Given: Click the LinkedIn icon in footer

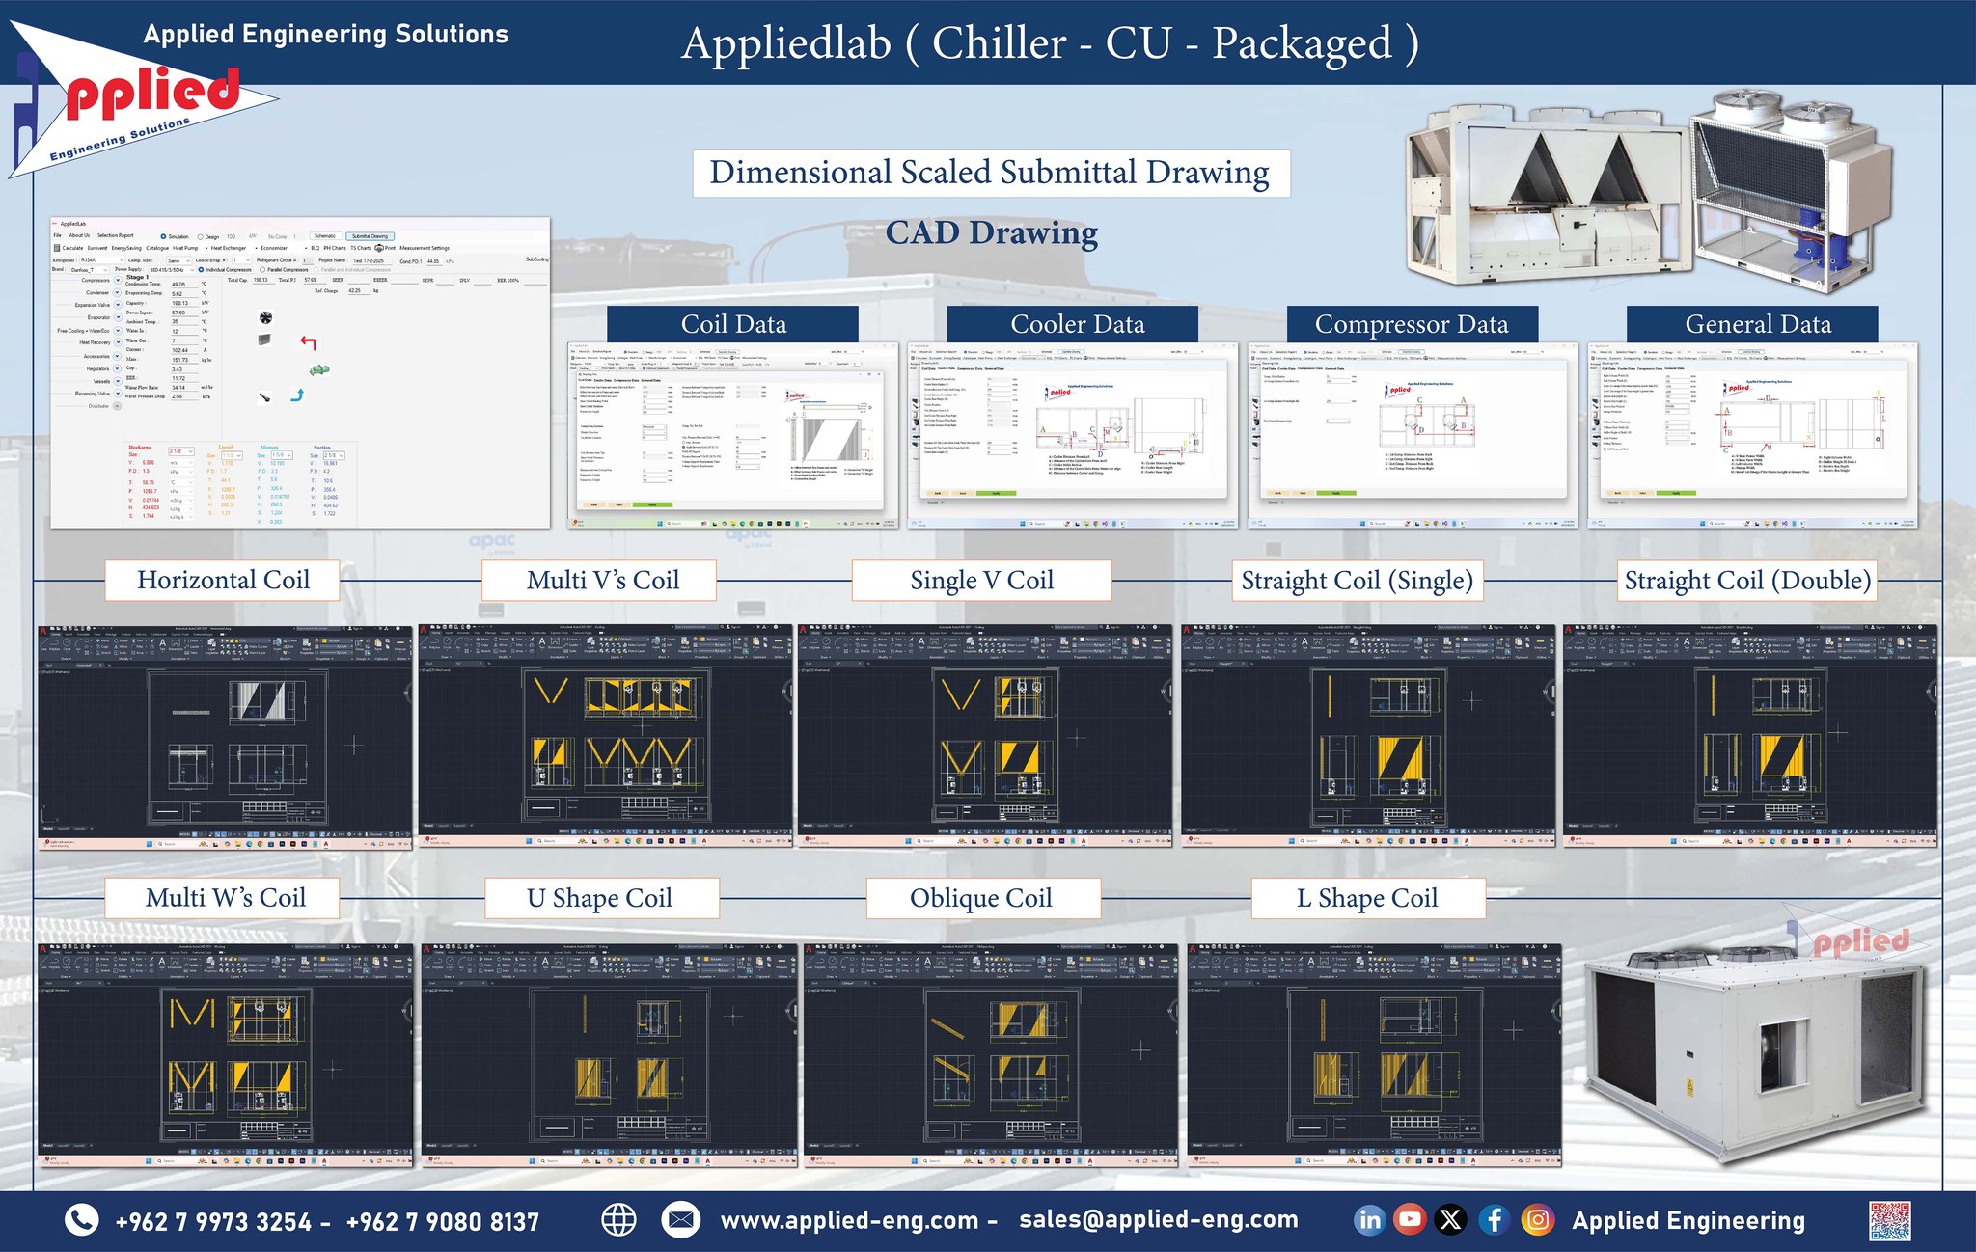Looking at the screenshot, I should click(x=1370, y=1220).
